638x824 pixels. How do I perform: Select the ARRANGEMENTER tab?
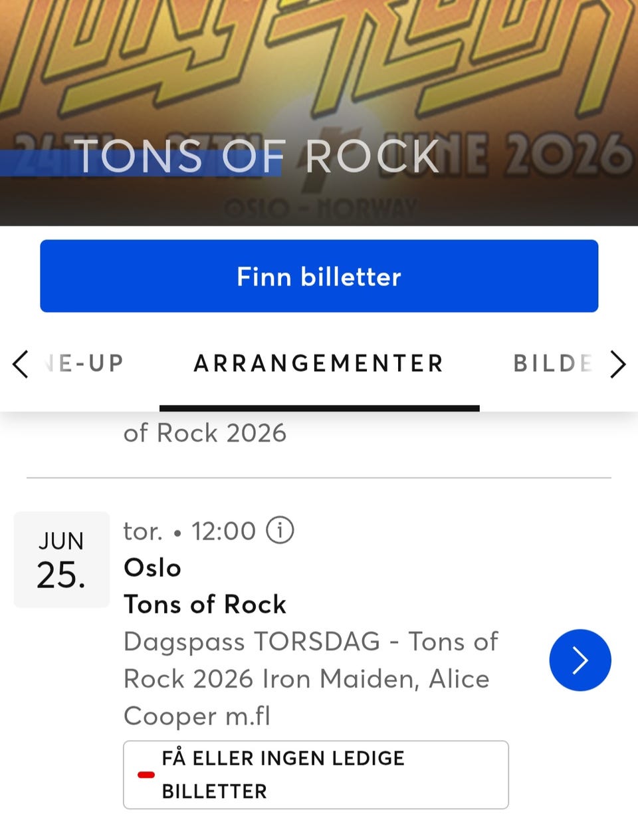(x=318, y=363)
